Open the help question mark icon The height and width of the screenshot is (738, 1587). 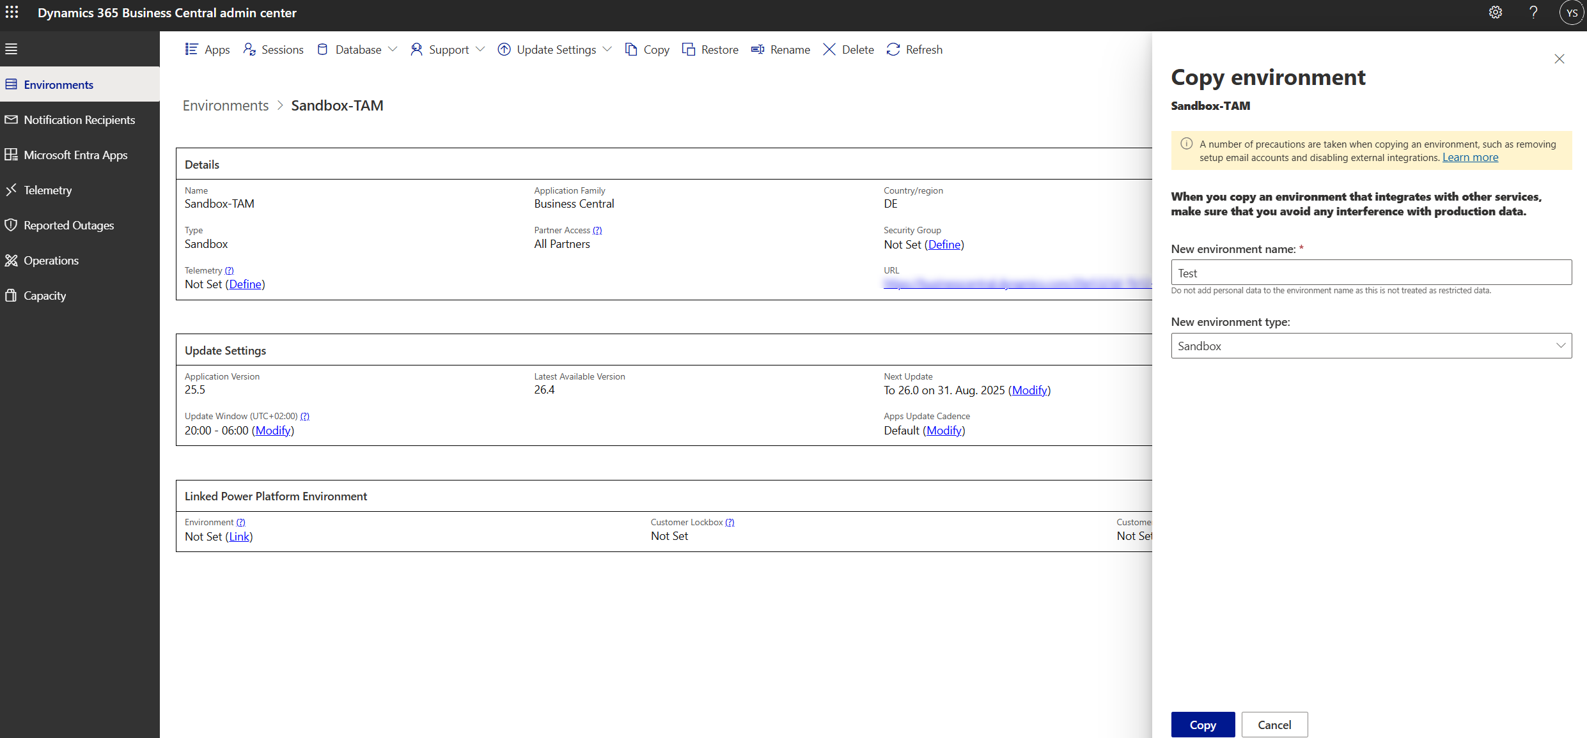(1533, 12)
